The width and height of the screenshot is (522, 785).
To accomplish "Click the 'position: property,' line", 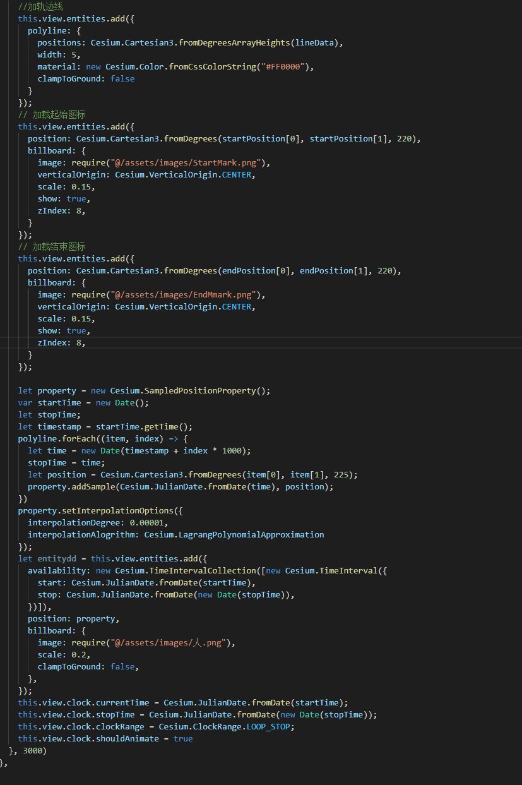I will click(74, 619).
